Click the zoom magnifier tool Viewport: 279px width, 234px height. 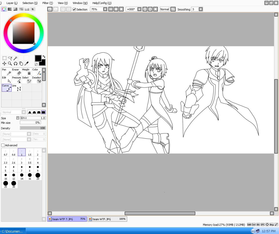[10, 64]
